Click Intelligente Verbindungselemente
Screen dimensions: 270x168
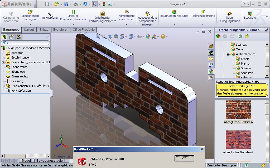pos(103,17)
